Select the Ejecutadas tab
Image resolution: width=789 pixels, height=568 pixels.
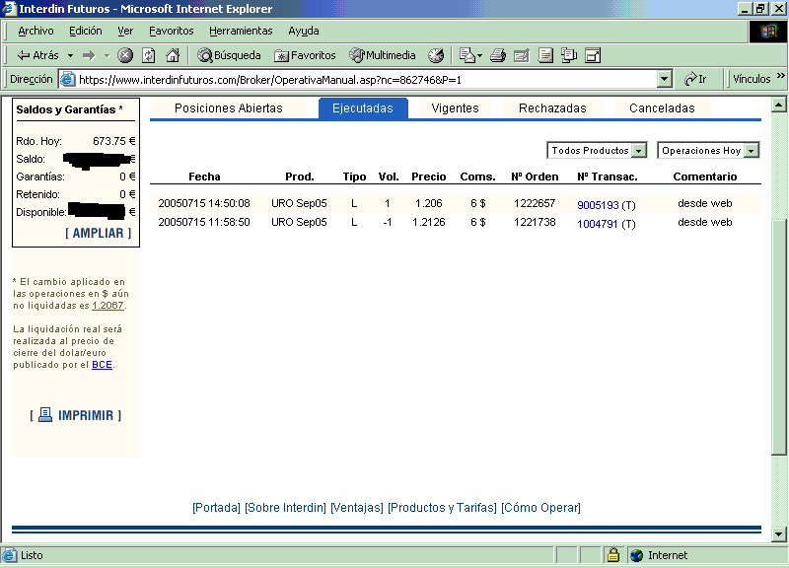363,108
